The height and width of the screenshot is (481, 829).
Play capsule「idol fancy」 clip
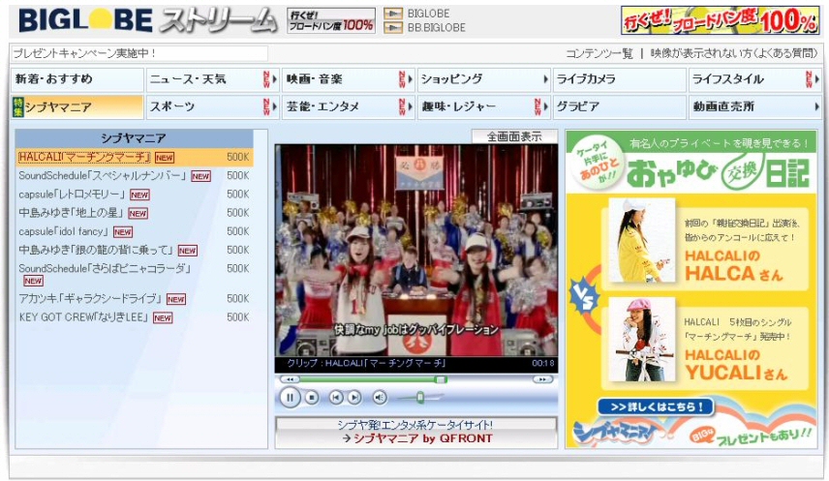click(x=64, y=231)
